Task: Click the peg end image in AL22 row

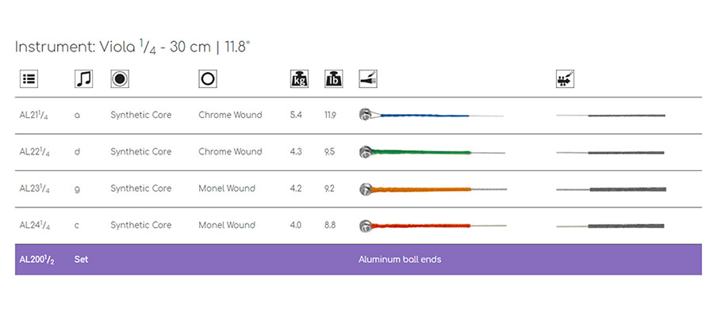Action: 610,152
